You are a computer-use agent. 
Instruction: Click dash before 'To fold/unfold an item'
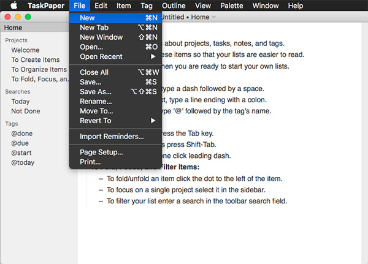(101, 179)
